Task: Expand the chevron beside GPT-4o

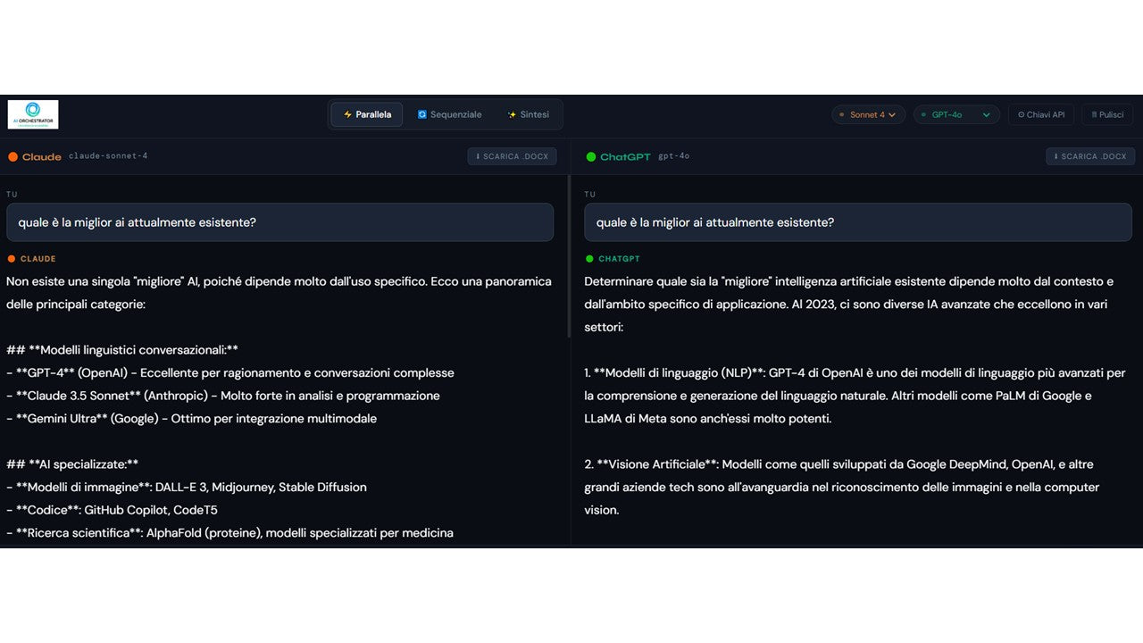Action: [x=987, y=114]
